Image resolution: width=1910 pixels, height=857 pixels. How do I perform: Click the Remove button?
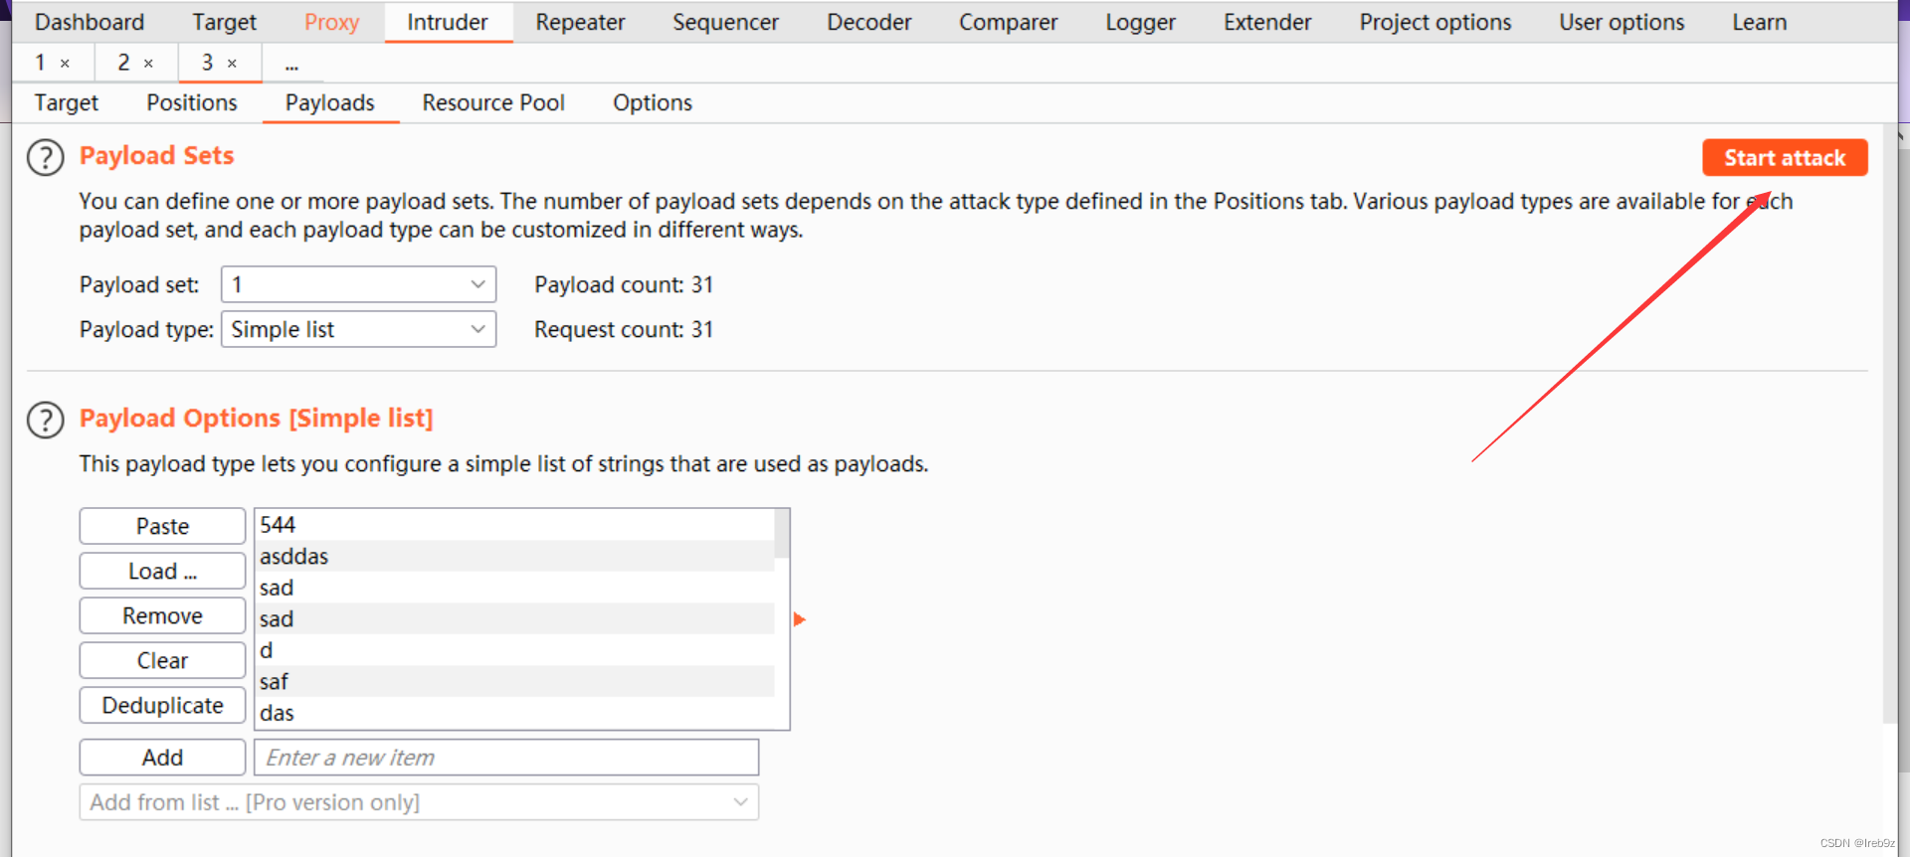[162, 615]
